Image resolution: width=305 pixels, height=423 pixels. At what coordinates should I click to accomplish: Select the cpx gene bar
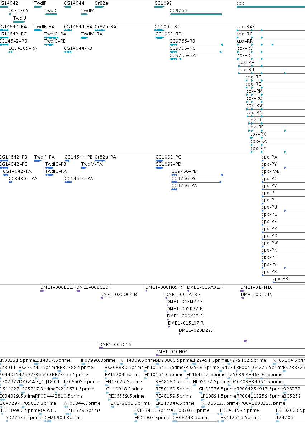click(x=271, y=7)
